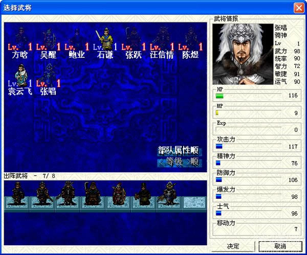Close the 选择武将 dialog window
This screenshot has width=307, height=255.
coord(298,8)
